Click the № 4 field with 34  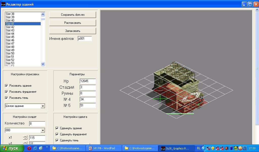(88, 99)
